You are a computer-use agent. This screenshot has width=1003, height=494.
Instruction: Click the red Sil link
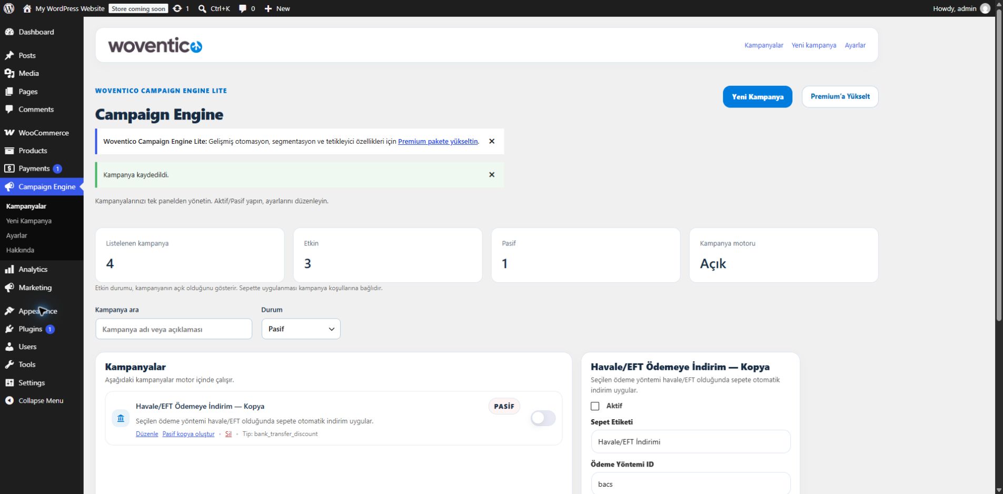[x=229, y=434]
